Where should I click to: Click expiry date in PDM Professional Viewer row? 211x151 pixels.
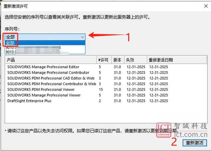point(136,89)
